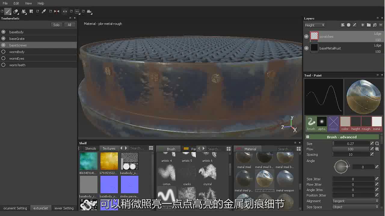Image resolution: width=385 pixels, height=216 pixels.
Task: Show previous tab in Textures shelf
Action: click(x=121, y=148)
